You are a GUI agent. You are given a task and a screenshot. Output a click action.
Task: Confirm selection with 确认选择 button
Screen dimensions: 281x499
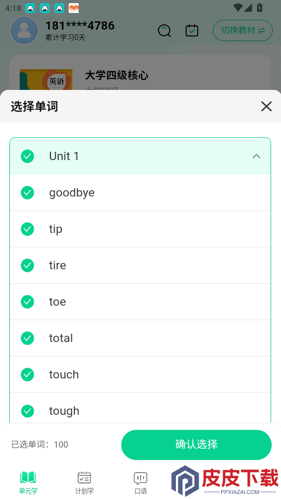pyautogui.click(x=196, y=444)
